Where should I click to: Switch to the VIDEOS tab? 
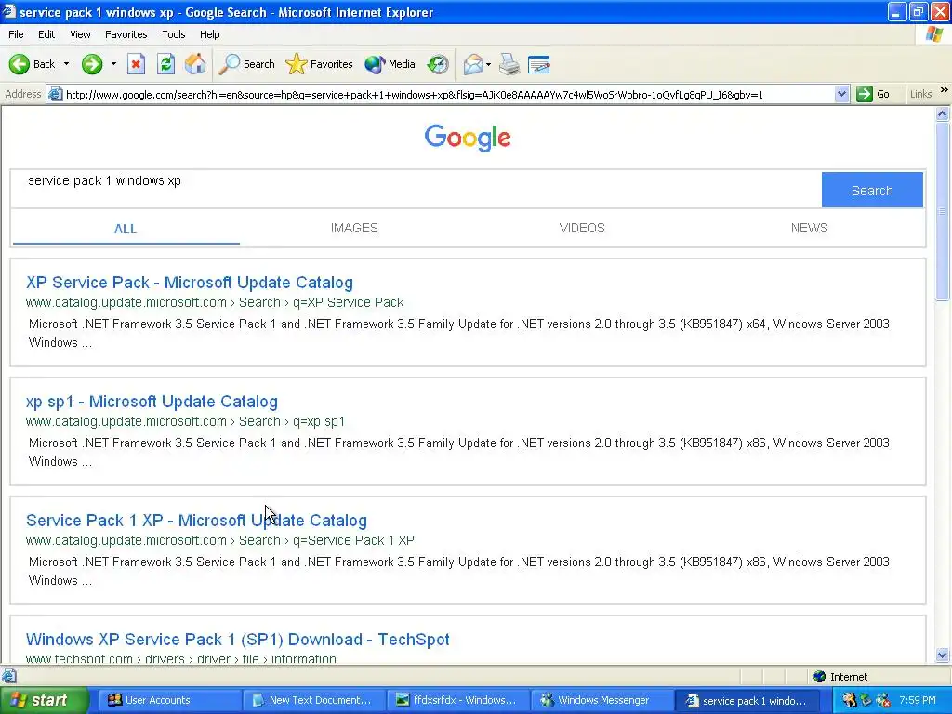coord(582,229)
